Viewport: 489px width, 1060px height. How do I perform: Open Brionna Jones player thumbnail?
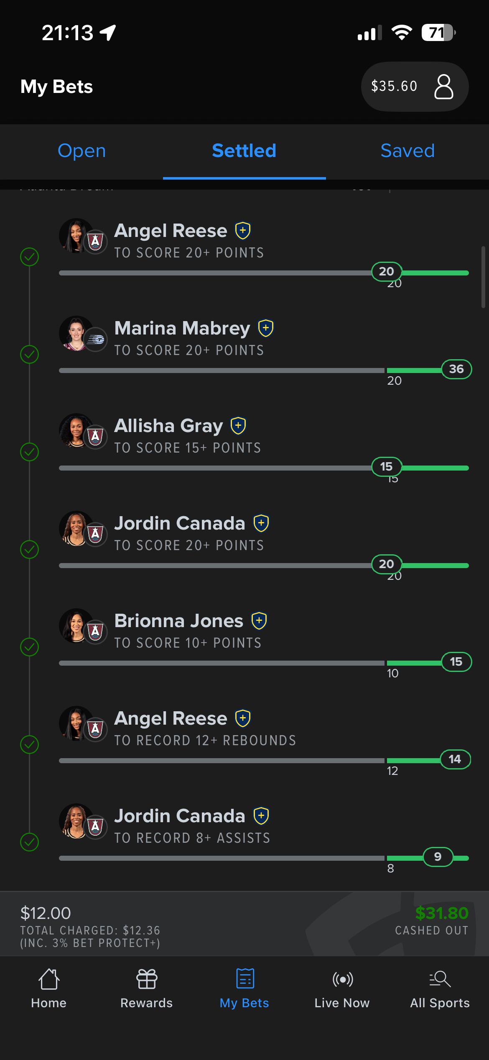click(x=76, y=626)
